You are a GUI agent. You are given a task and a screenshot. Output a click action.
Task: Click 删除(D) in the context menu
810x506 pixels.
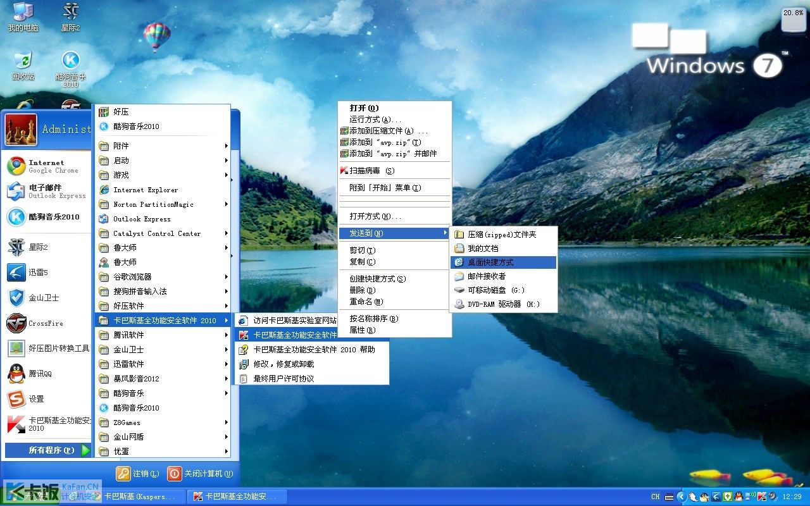(394, 290)
